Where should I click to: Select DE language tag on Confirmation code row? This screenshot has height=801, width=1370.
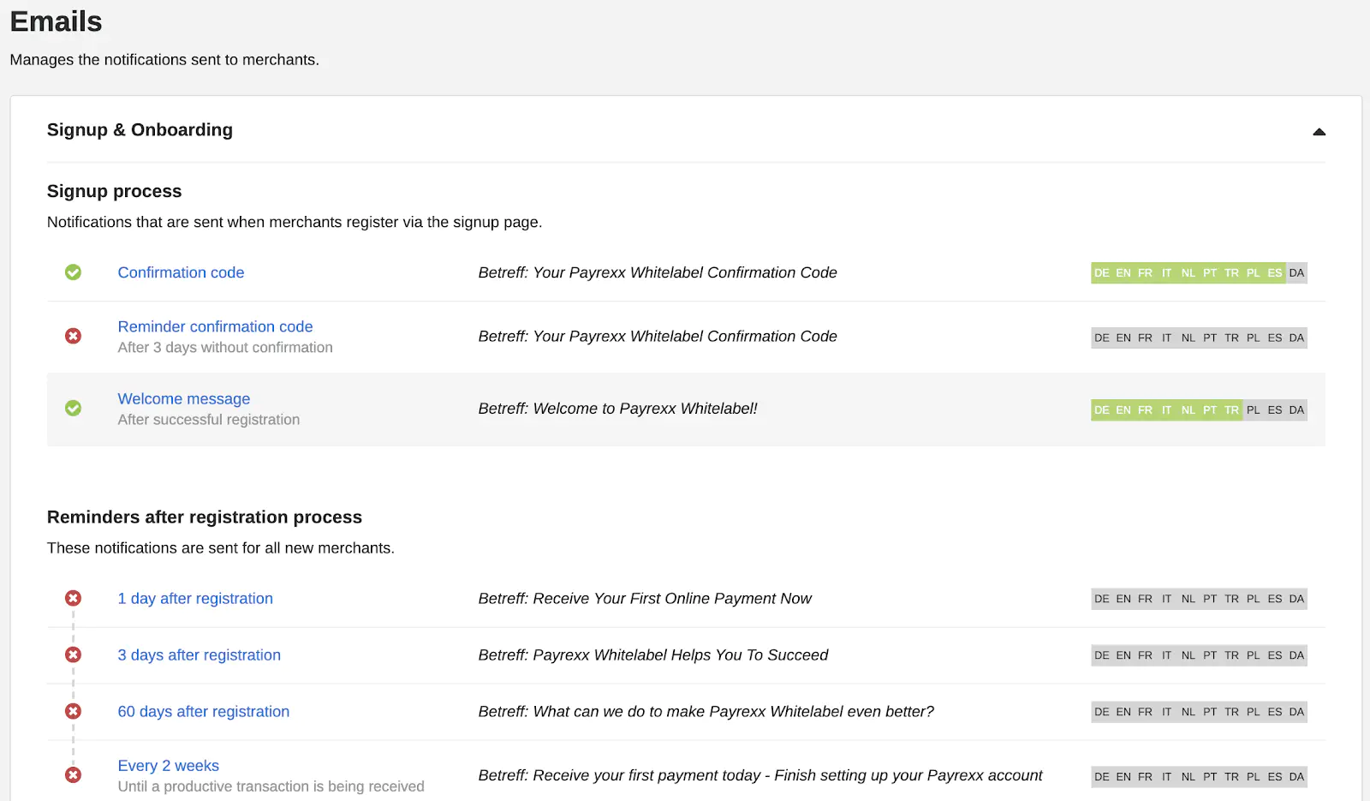click(1102, 273)
